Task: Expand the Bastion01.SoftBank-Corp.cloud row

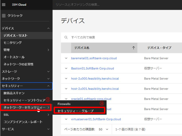Action: [x=66, y=68]
